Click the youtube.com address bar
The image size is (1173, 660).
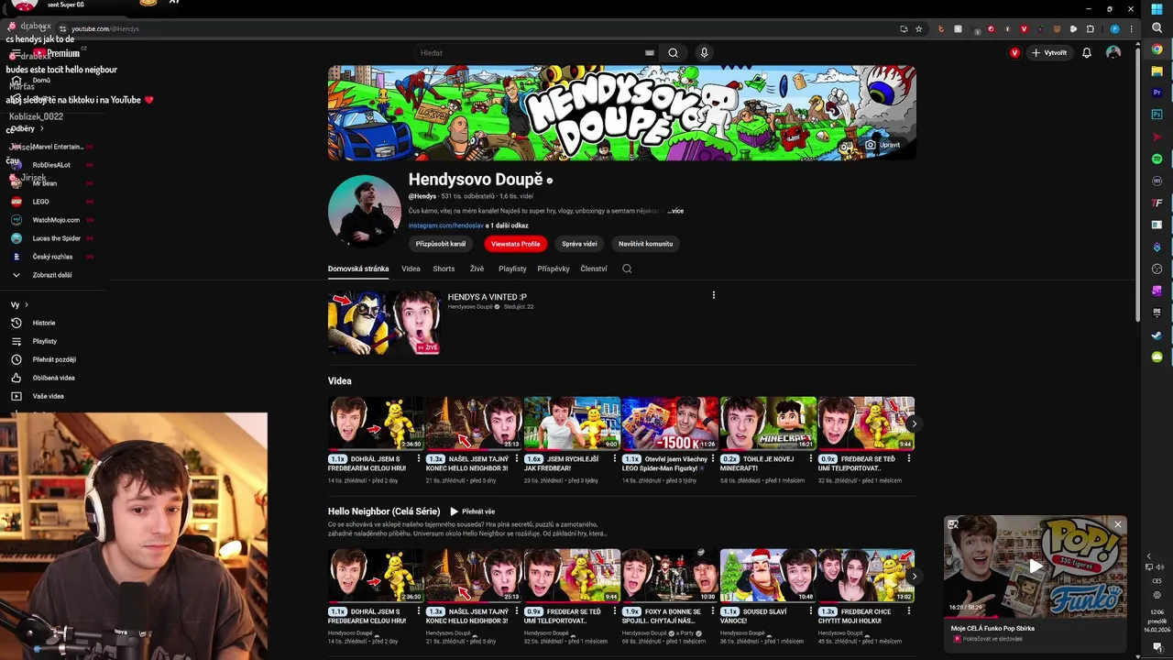[477, 28]
